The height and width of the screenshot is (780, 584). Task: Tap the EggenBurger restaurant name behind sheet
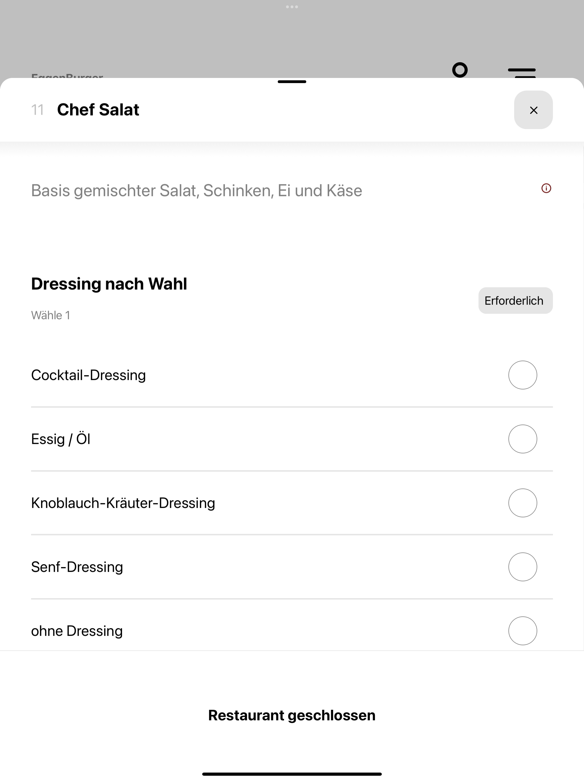(x=67, y=75)
